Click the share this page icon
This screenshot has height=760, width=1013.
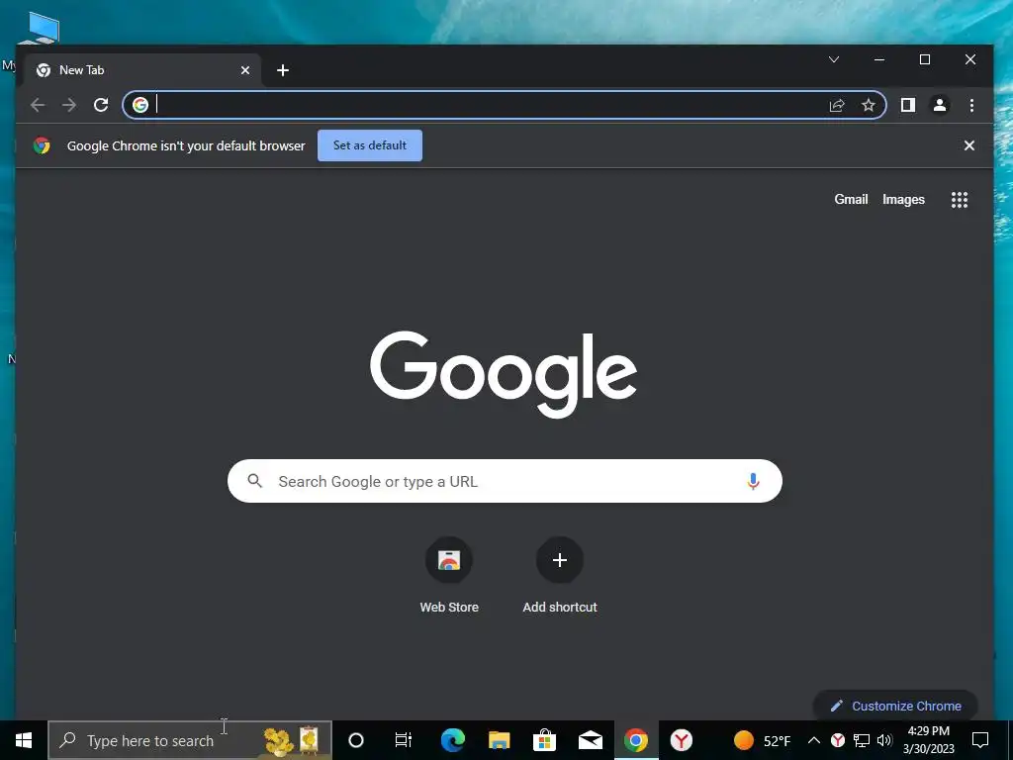[837, 105]
